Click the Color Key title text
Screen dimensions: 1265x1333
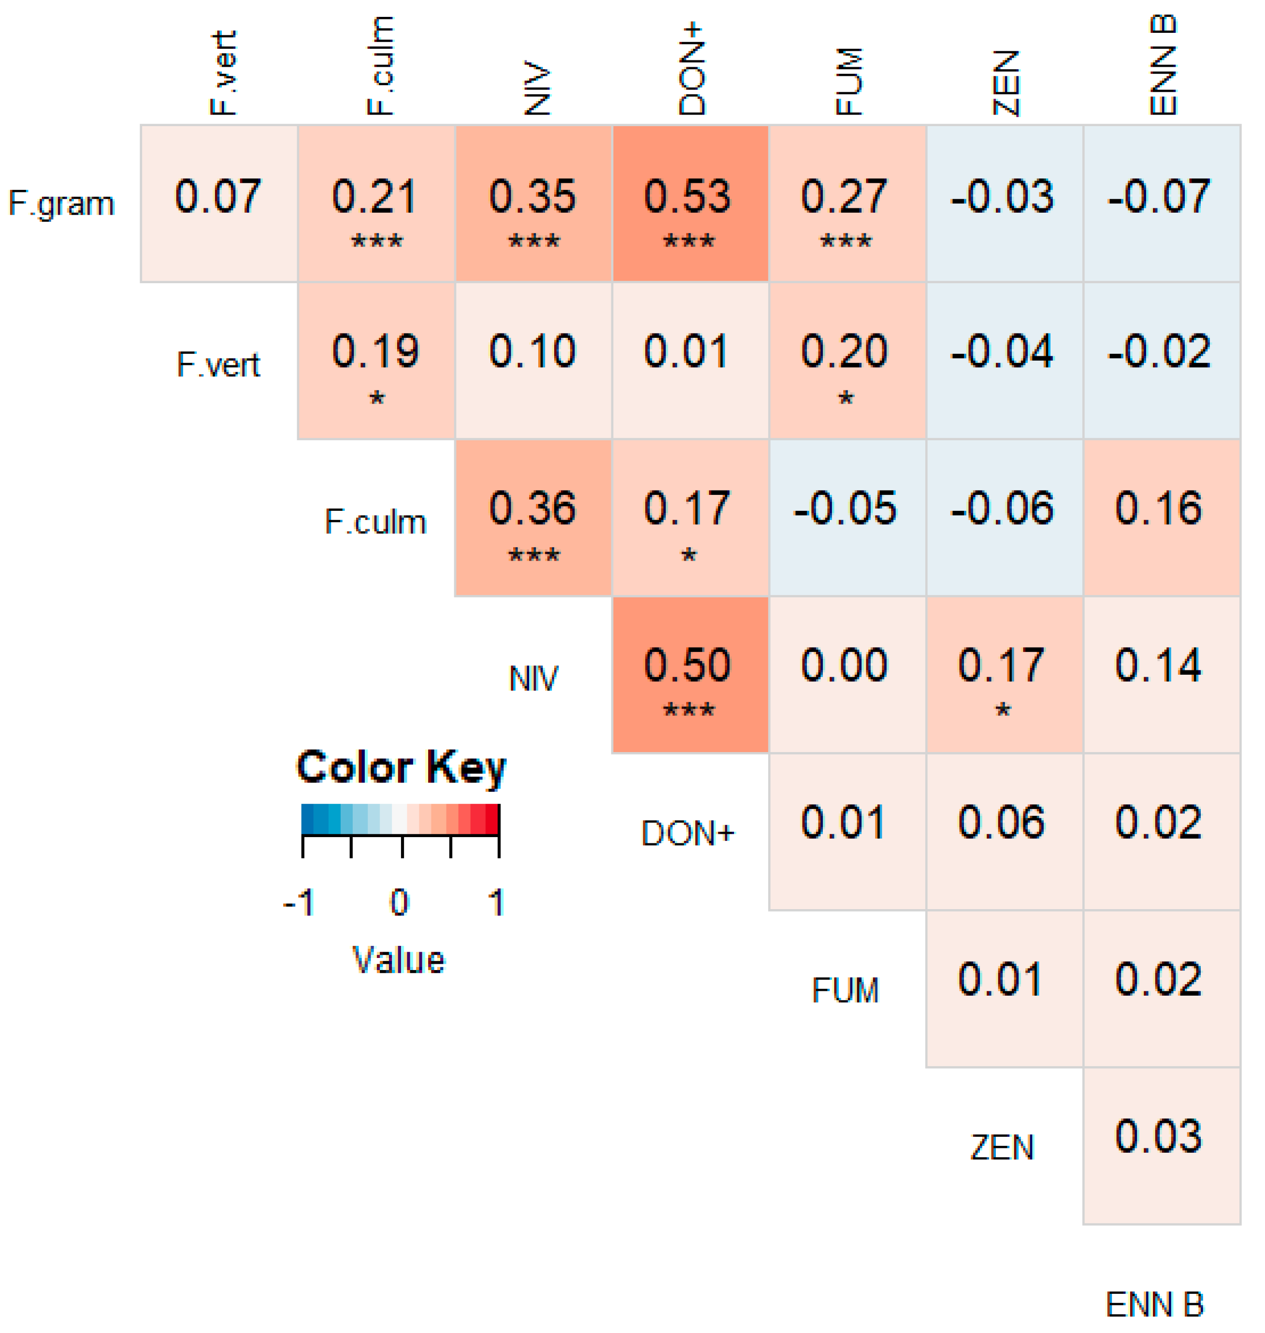coord(401,767)
